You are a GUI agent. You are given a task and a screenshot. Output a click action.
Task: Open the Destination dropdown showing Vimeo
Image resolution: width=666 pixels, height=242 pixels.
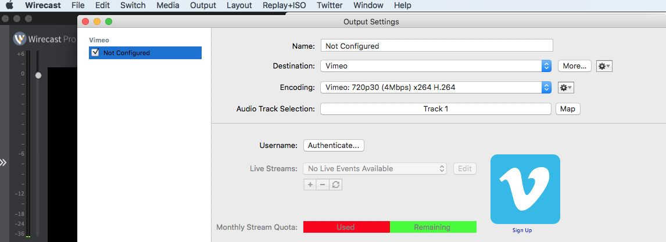[436, 66]
